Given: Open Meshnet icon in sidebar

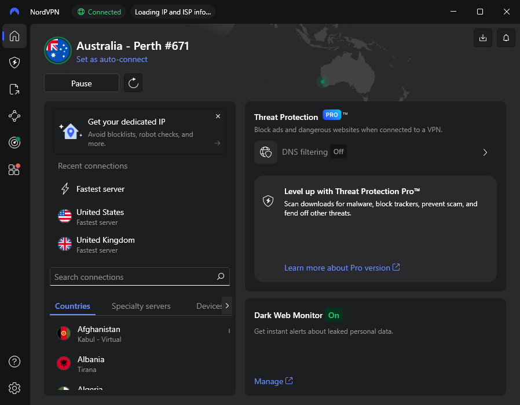Looking at the screenshot, I should pos(14,116).
